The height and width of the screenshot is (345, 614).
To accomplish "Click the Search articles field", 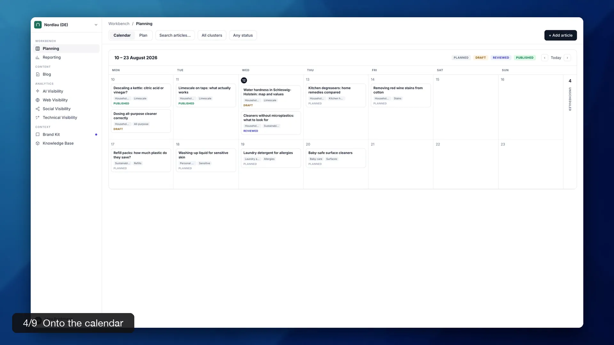I will [175, 35].
